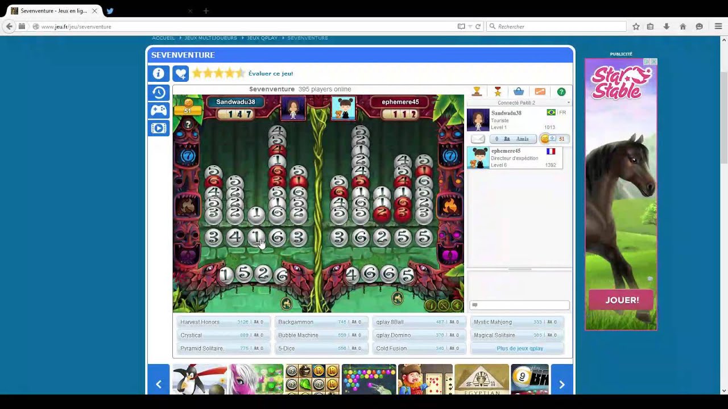Open the URL bar history dropdown arrow
This screenshot has width=728, height=409.
470,26
